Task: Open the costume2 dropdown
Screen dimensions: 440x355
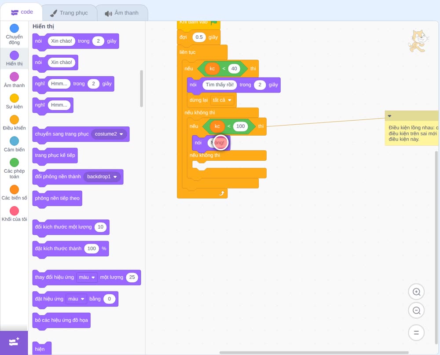Action: pyautogui.click(x=109, y=134)
